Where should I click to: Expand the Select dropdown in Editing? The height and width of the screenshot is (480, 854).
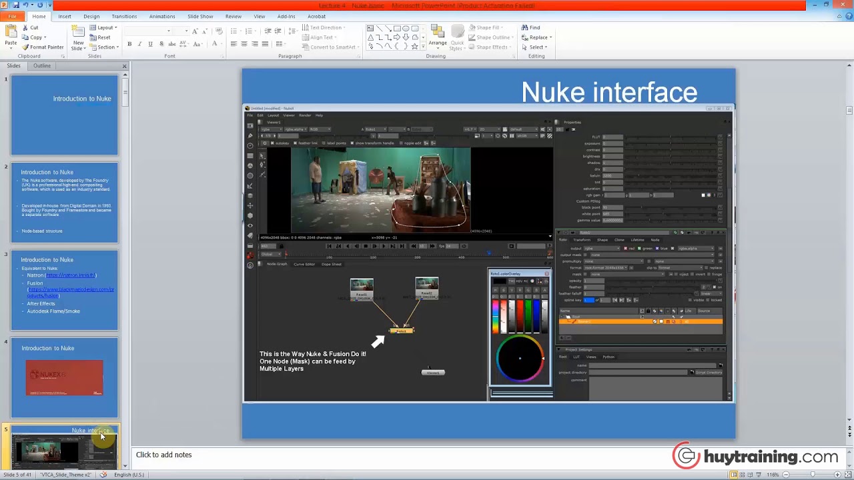[x=534, y=47]
